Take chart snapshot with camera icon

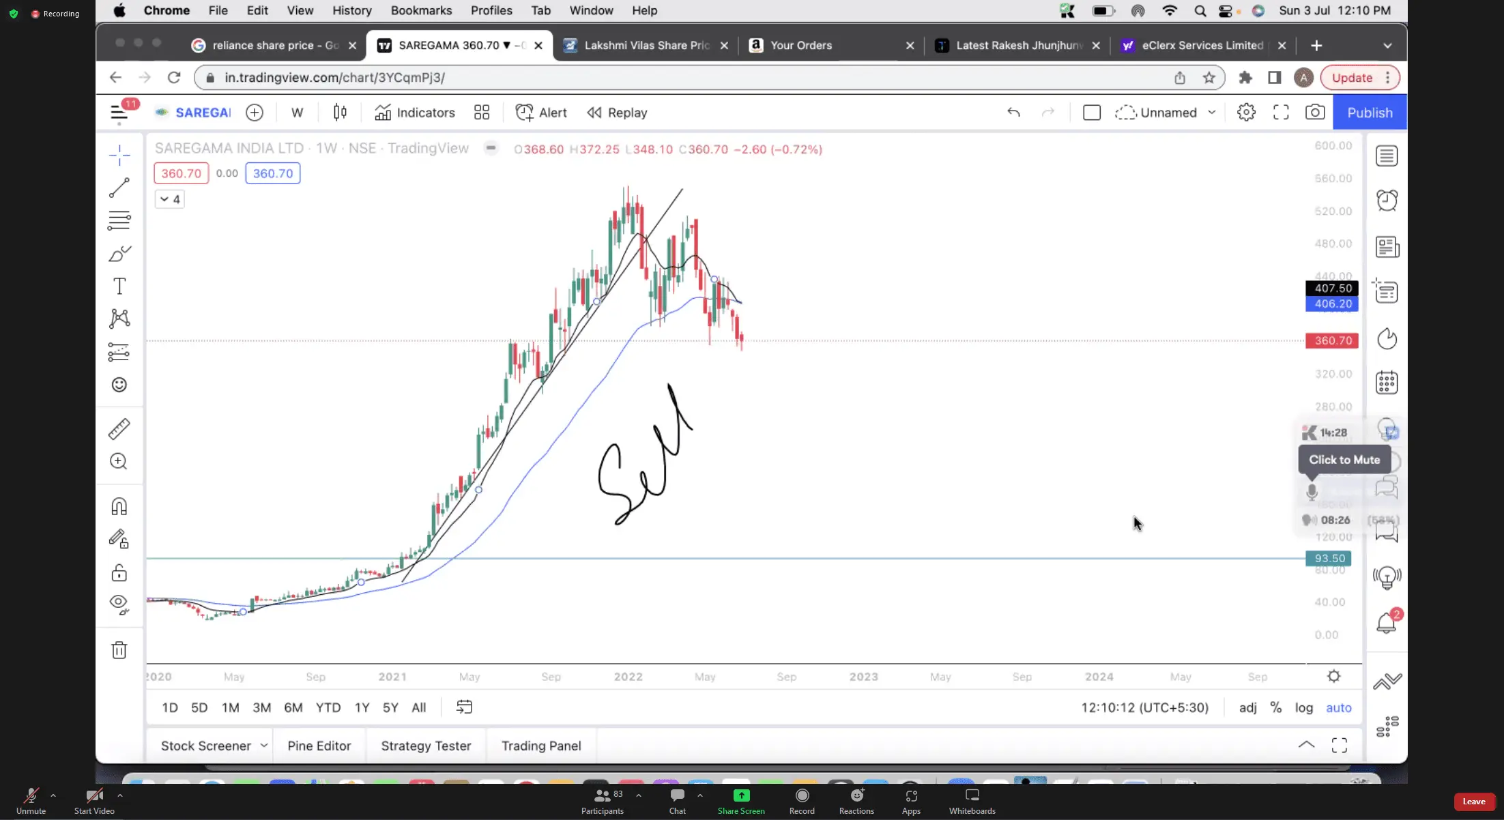(x=1315, y=113)
